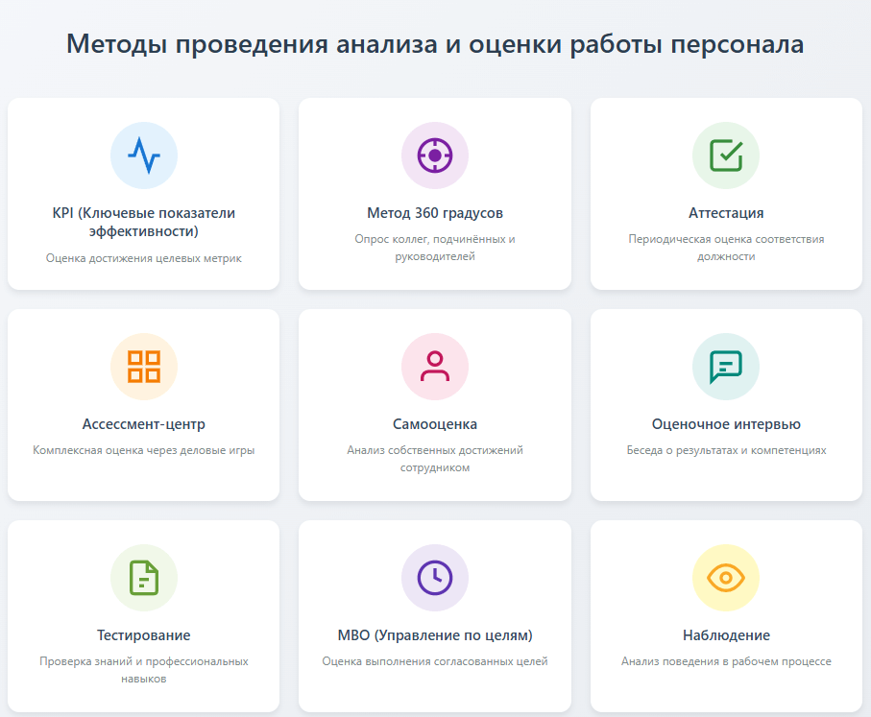The width and height of the screenshot is (871, 717).
Task: Click the green document icon for Тестирование
Action: coord(144,578)
